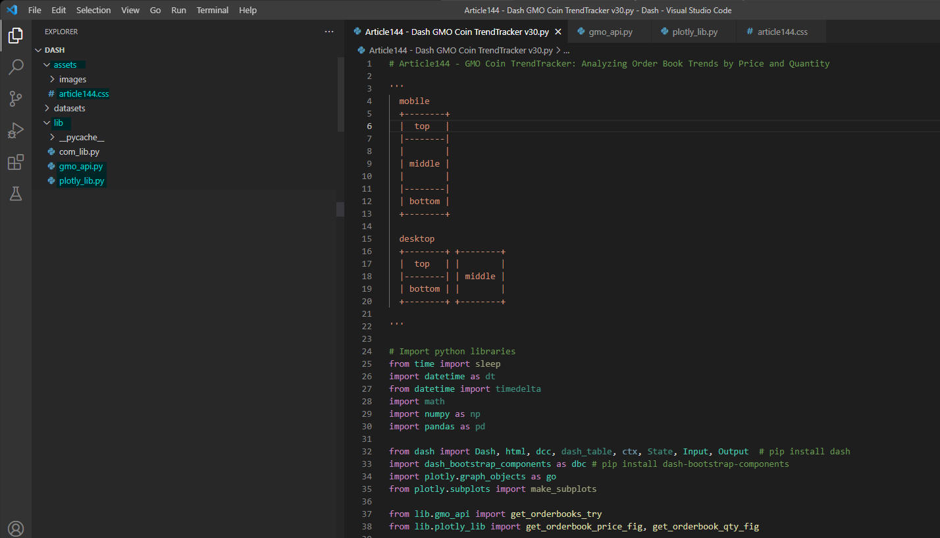940x538 pixels.
Task: Open com_lib.py from the explorer
Action: pyautogui.click(x=79, y=151)
